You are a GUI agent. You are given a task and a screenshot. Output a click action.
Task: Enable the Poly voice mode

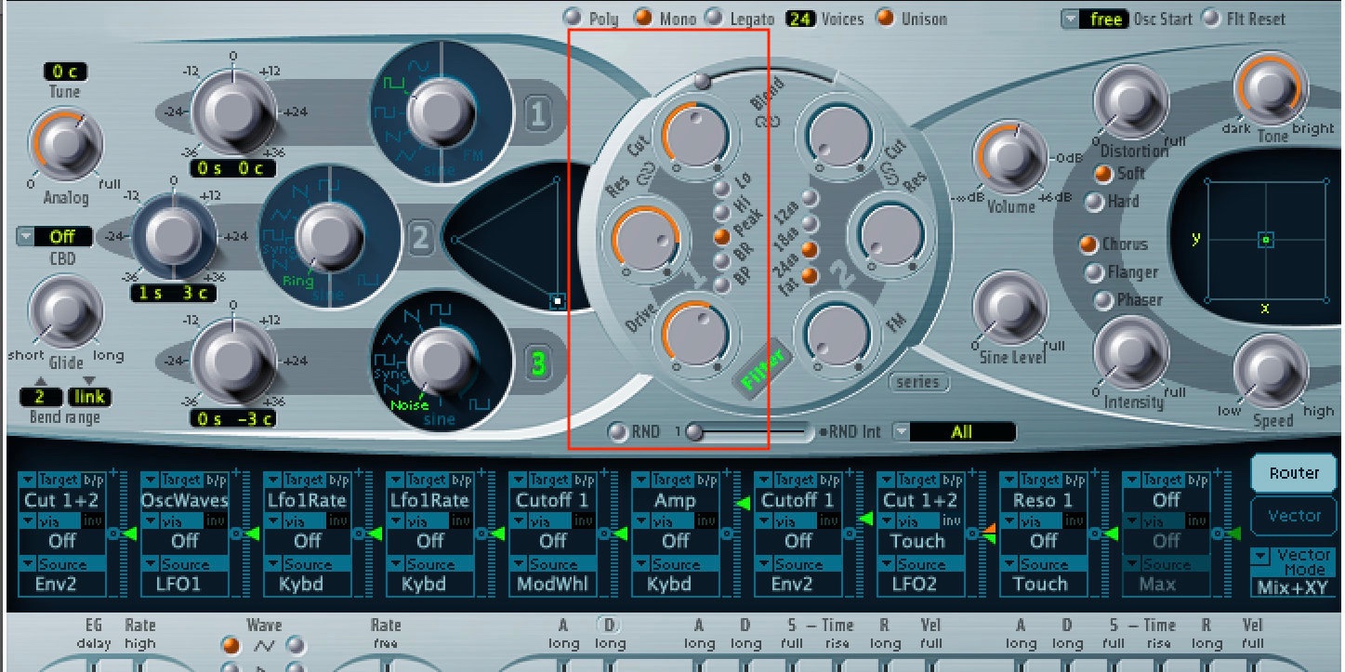[574, 17]
